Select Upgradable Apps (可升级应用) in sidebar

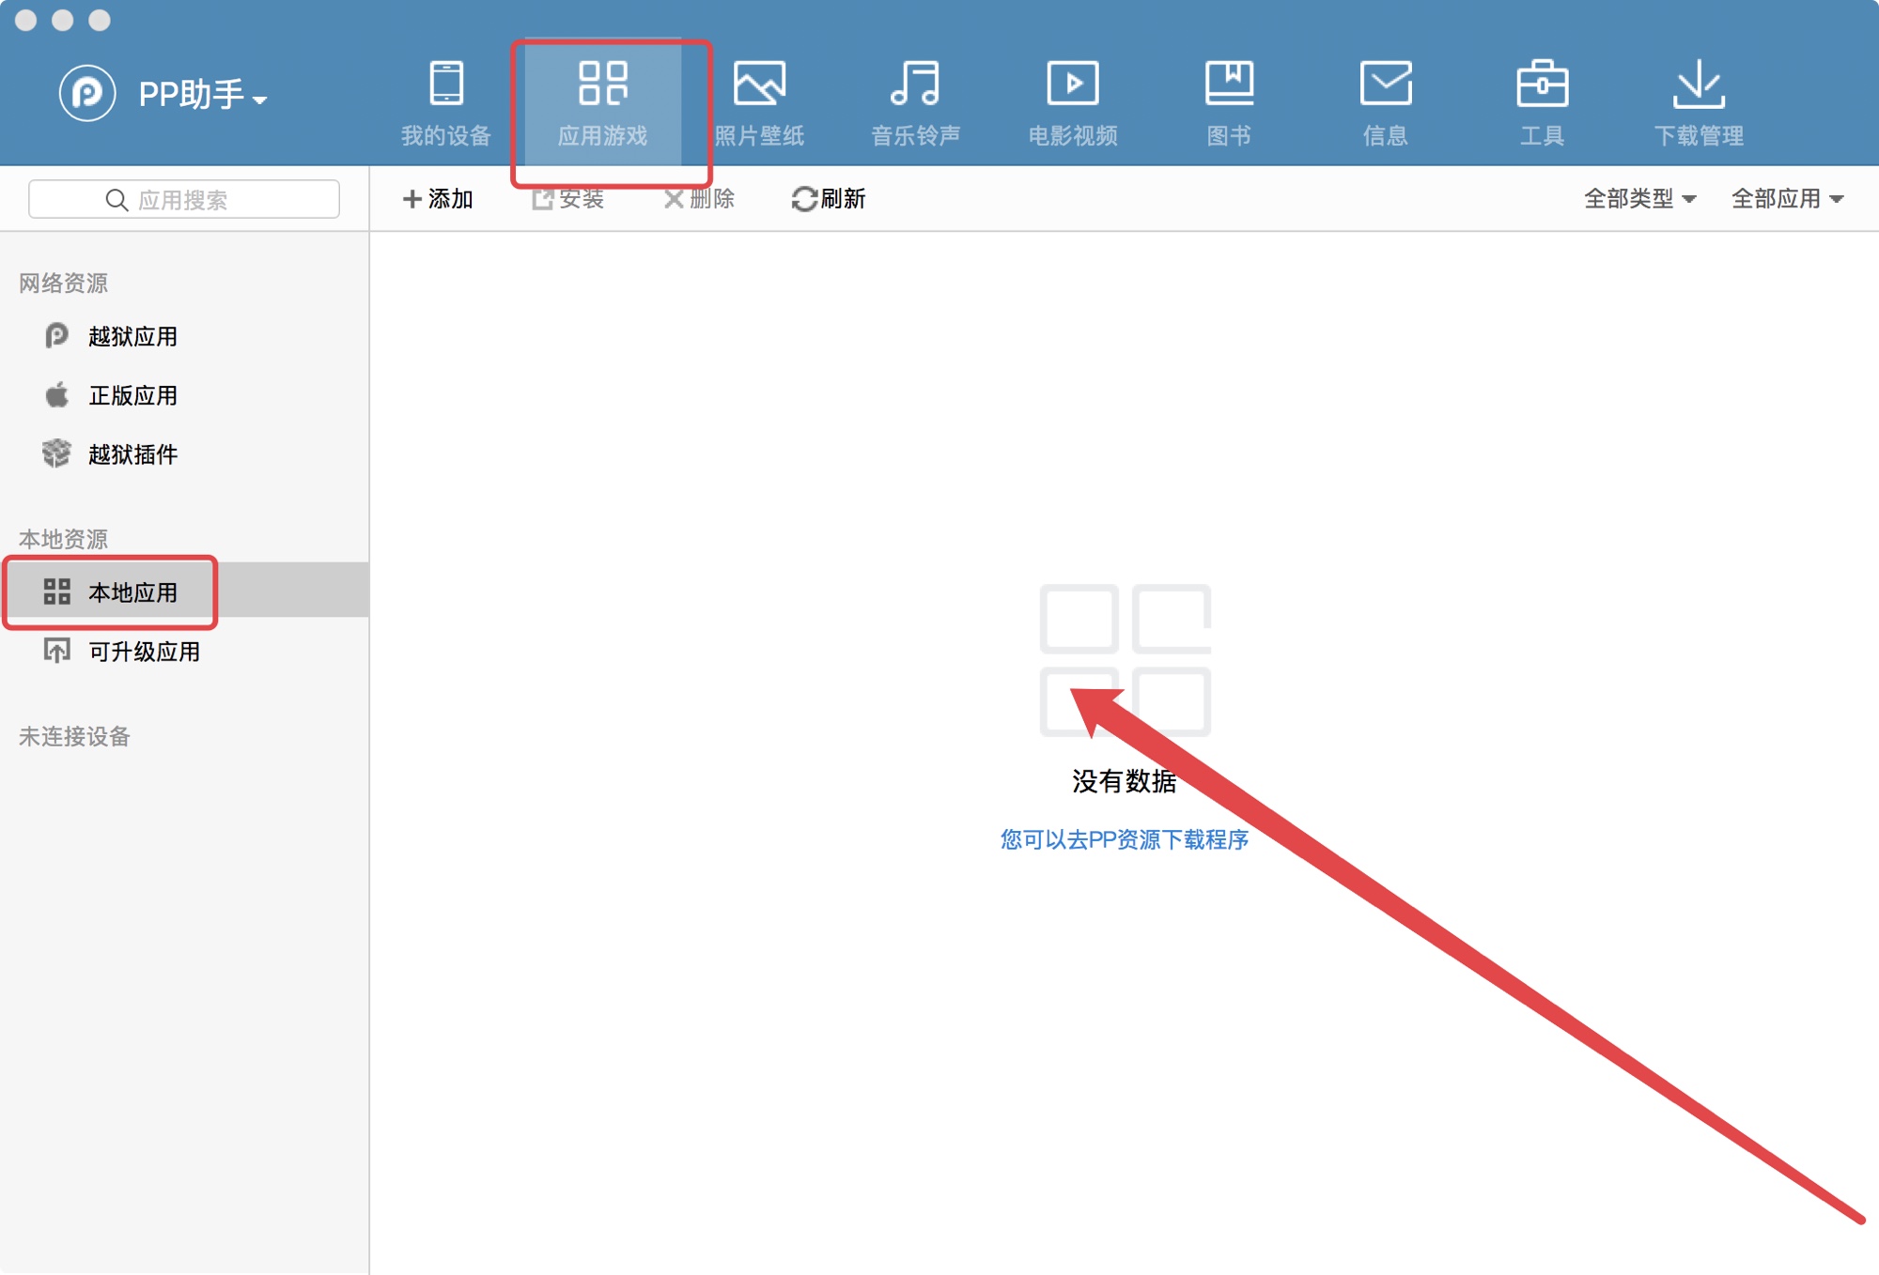tap(143, 652)
